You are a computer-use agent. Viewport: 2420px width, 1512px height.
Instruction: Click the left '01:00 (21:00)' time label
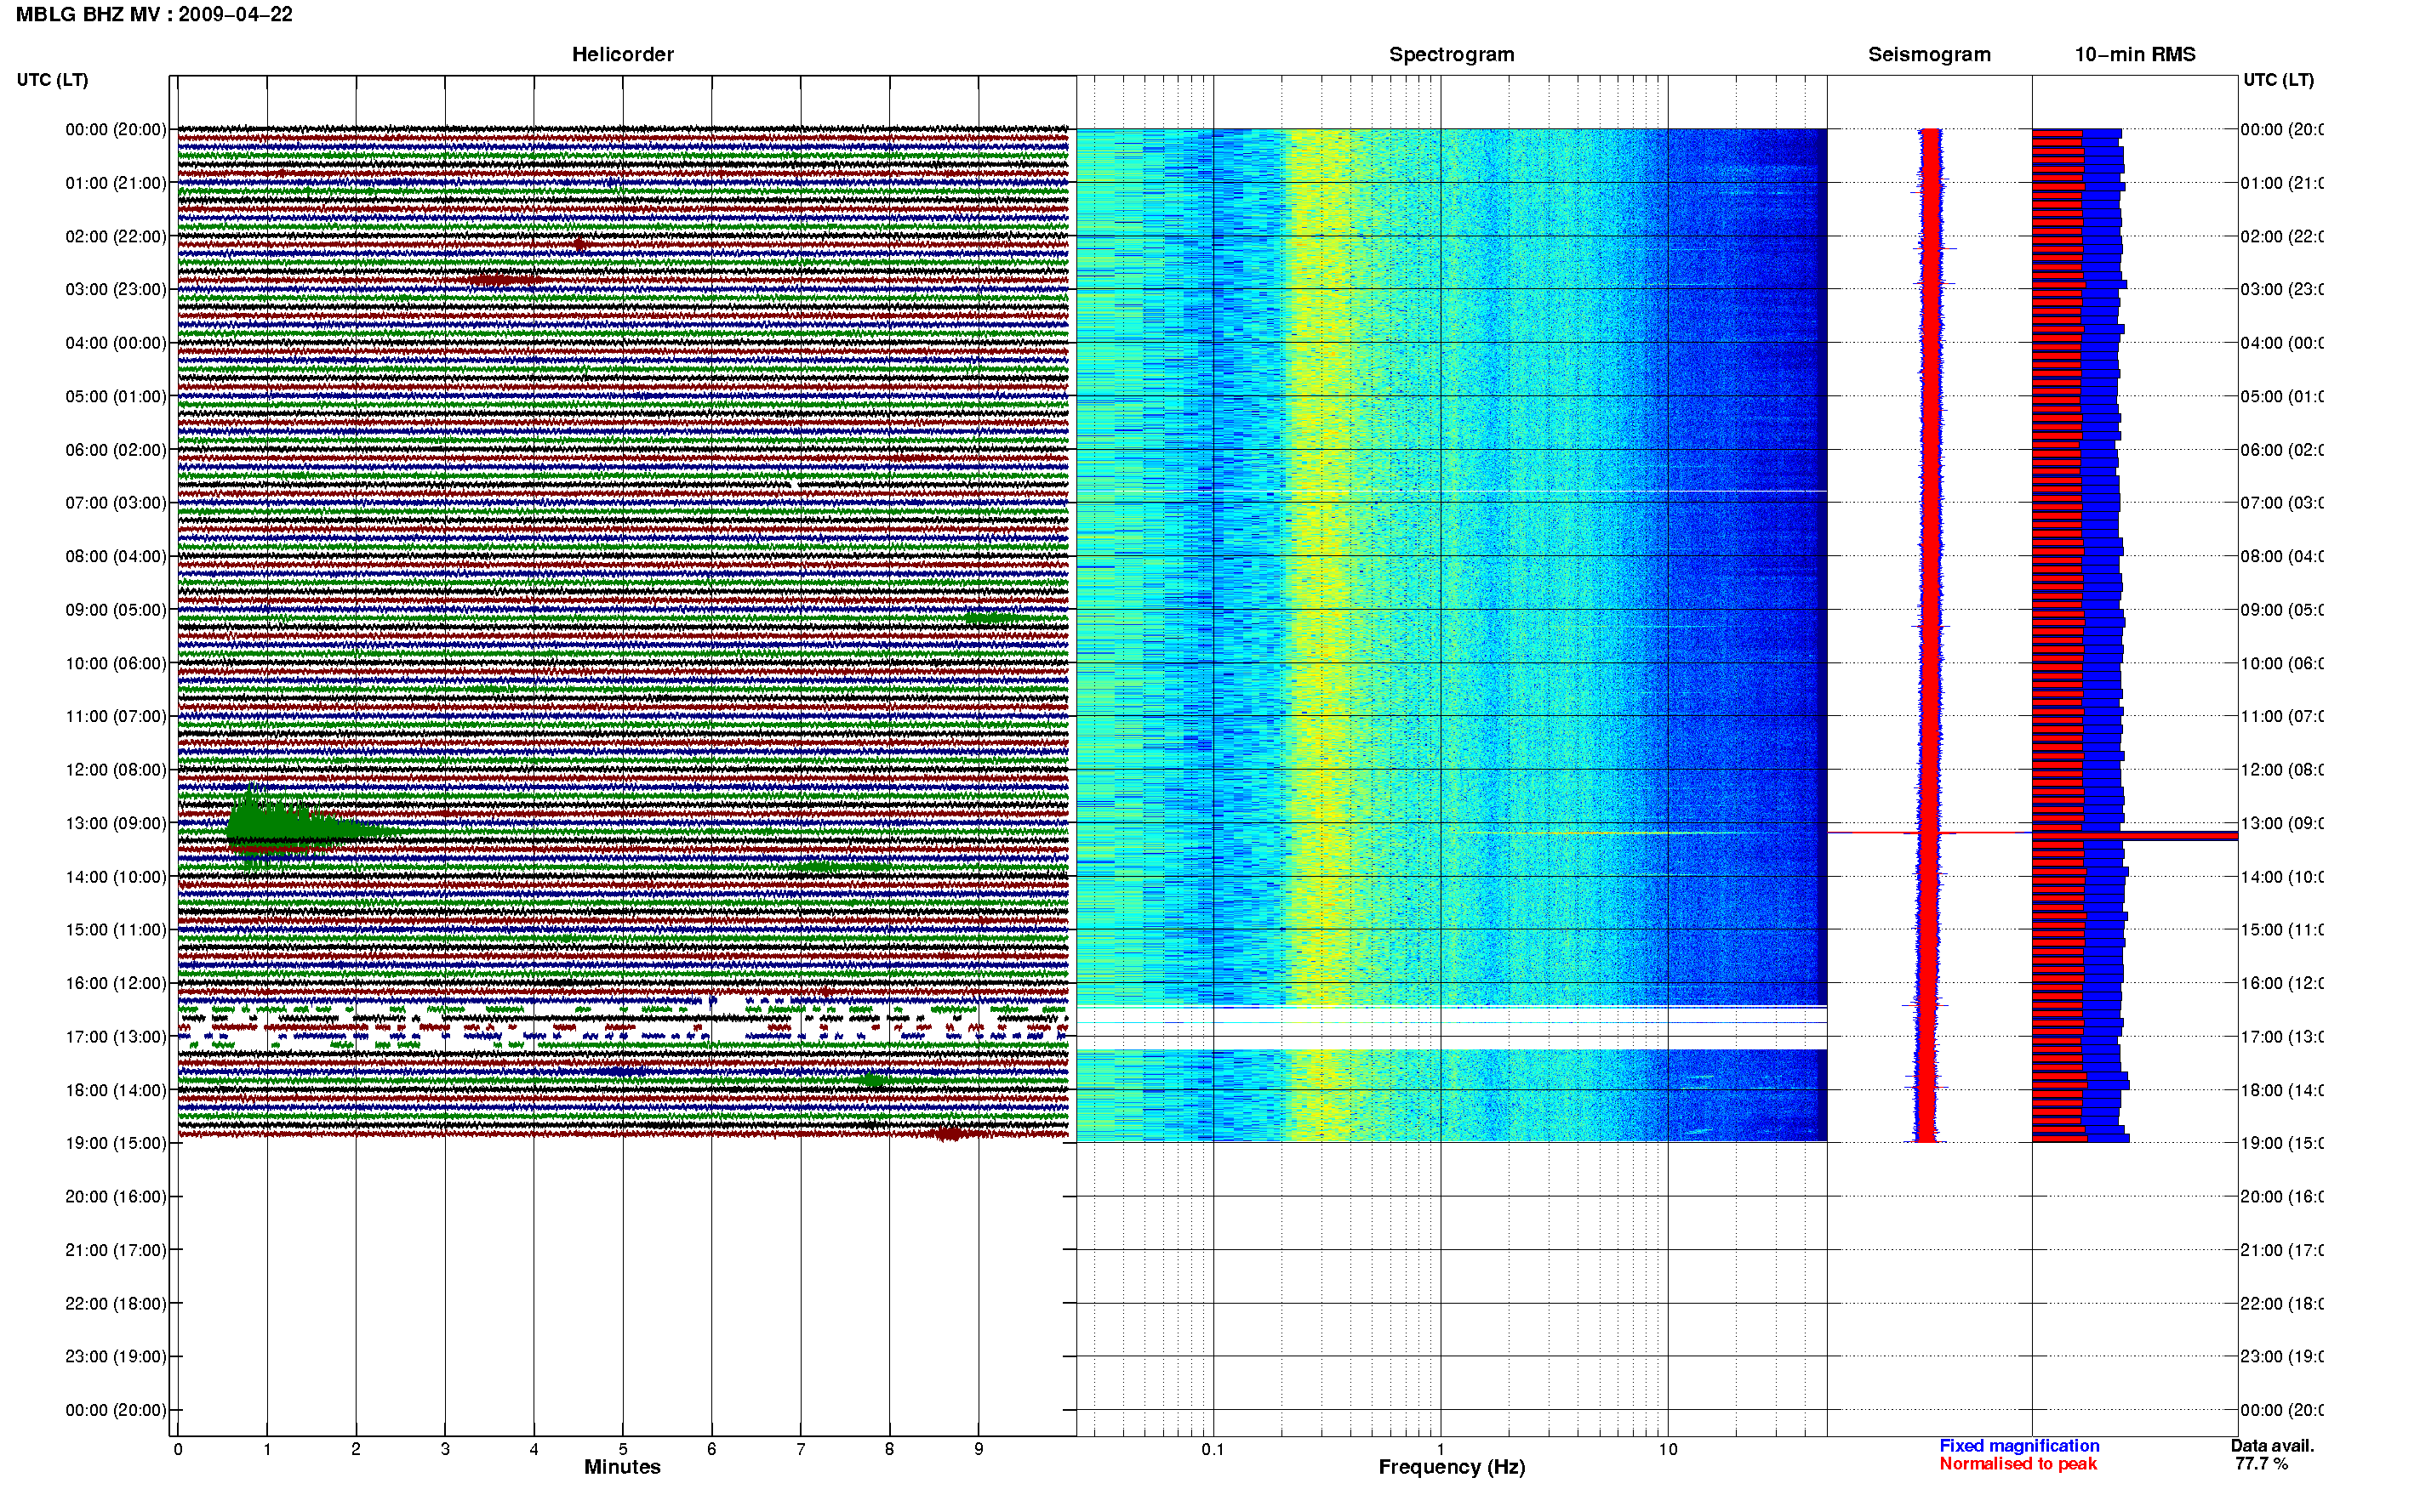click(x=116, y=183)
